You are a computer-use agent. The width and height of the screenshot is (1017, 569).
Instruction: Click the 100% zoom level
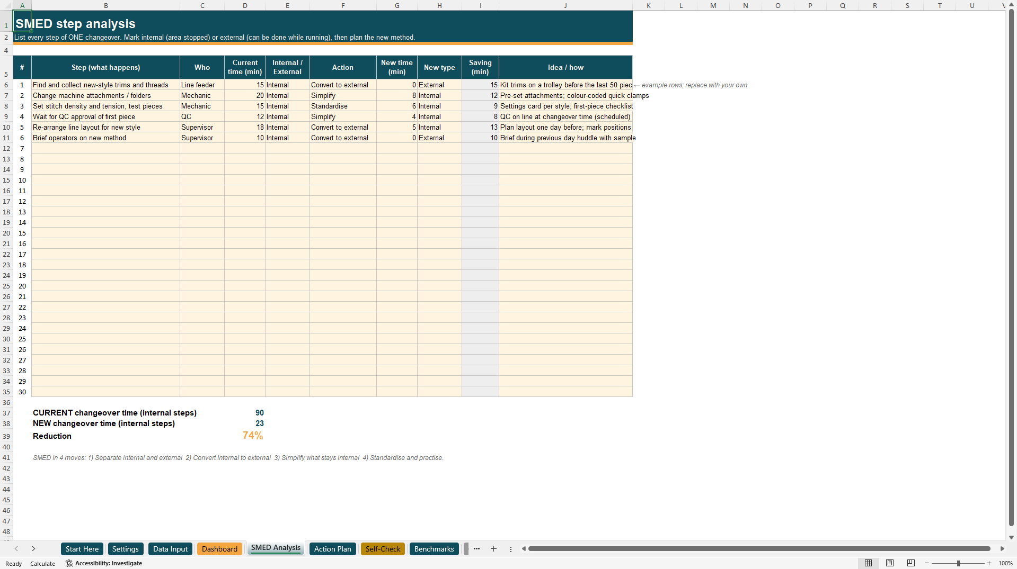click(1005, 563)
